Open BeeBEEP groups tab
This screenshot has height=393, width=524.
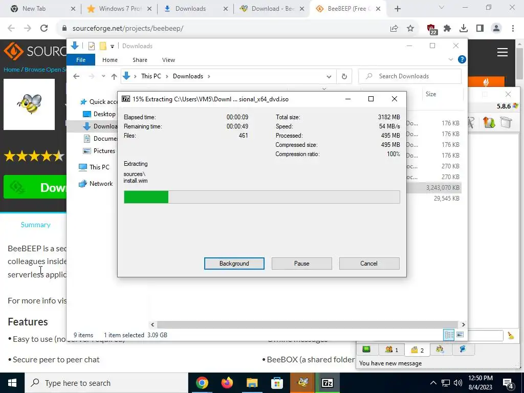440,350
